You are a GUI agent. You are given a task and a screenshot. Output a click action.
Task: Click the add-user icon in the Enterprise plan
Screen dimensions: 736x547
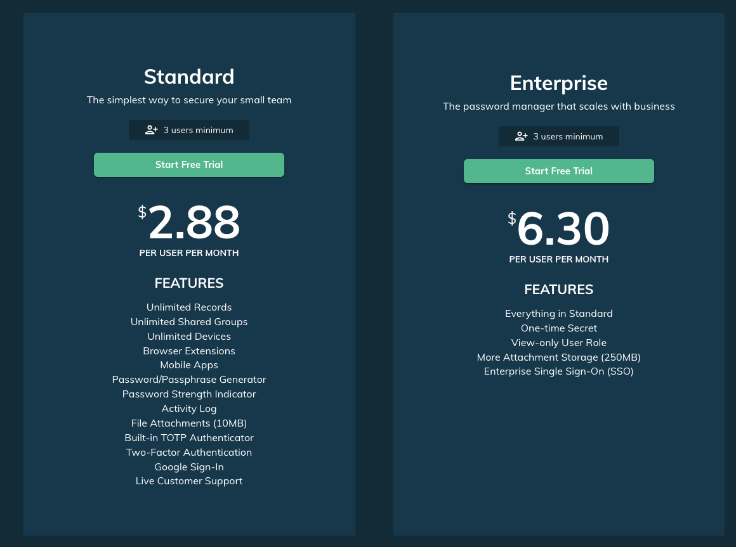tap(521, 136)
